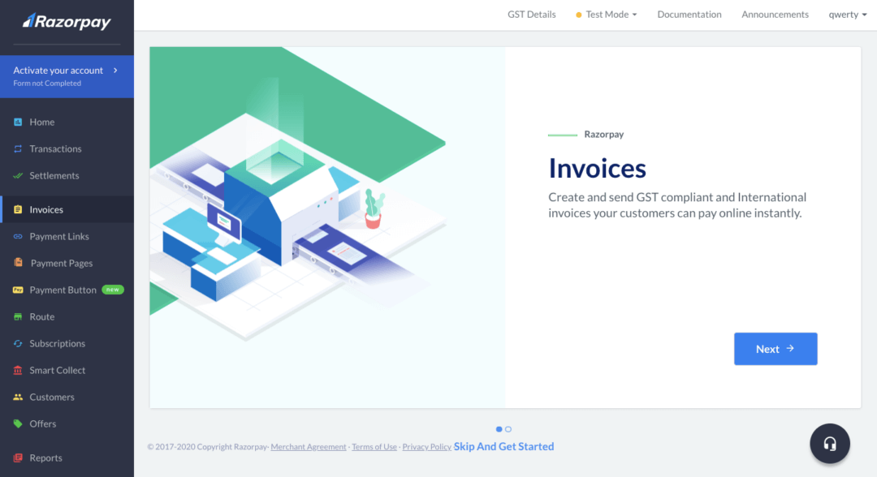Open Transactions via its arrows icon
The height and width of the screenshot is (477, 877).
pos(18,149)
